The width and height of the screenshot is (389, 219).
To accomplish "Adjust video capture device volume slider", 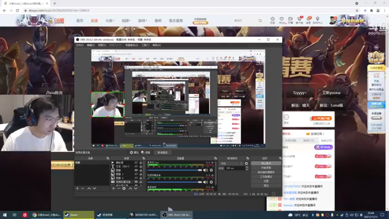I will 175,182.
